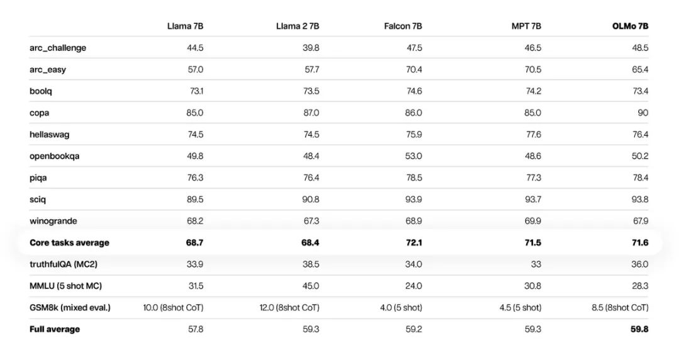Click the sciq row label
The height and width of the screenshot is (362, 679).
pyautogui.click(x=38, y=200)
